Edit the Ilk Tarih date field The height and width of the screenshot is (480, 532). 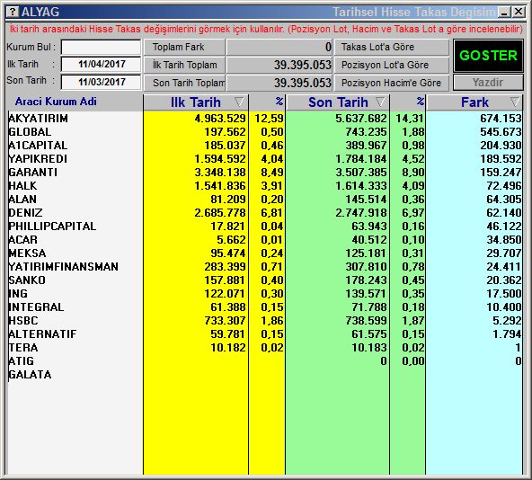pyautogui.click(x=101, y=64)
